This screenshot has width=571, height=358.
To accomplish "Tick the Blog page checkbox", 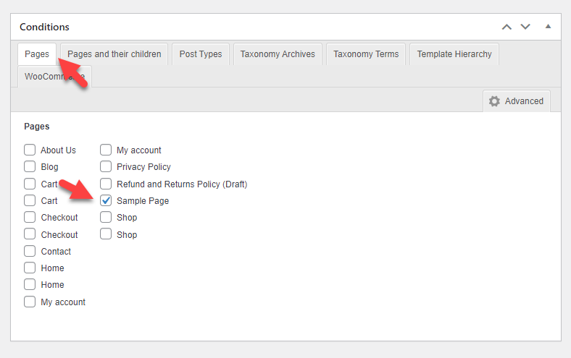I will pos(30,166).
